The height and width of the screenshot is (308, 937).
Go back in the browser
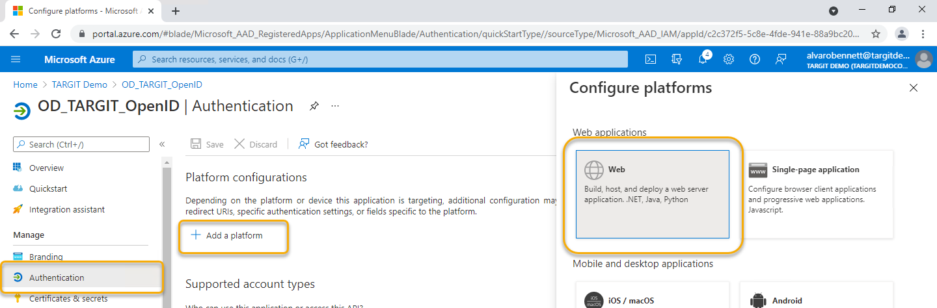14,34
